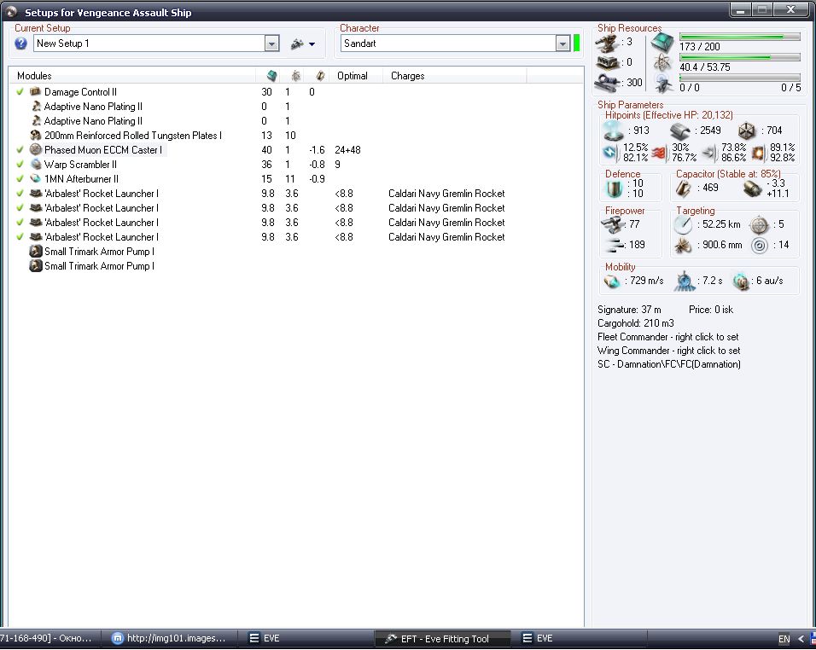
Task: Toggle the Warp Scrambler II active checkmark
Action: point(20,165)
